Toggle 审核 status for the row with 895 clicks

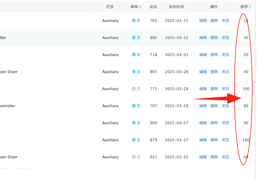pyautogui.click(x=136, y=38)
